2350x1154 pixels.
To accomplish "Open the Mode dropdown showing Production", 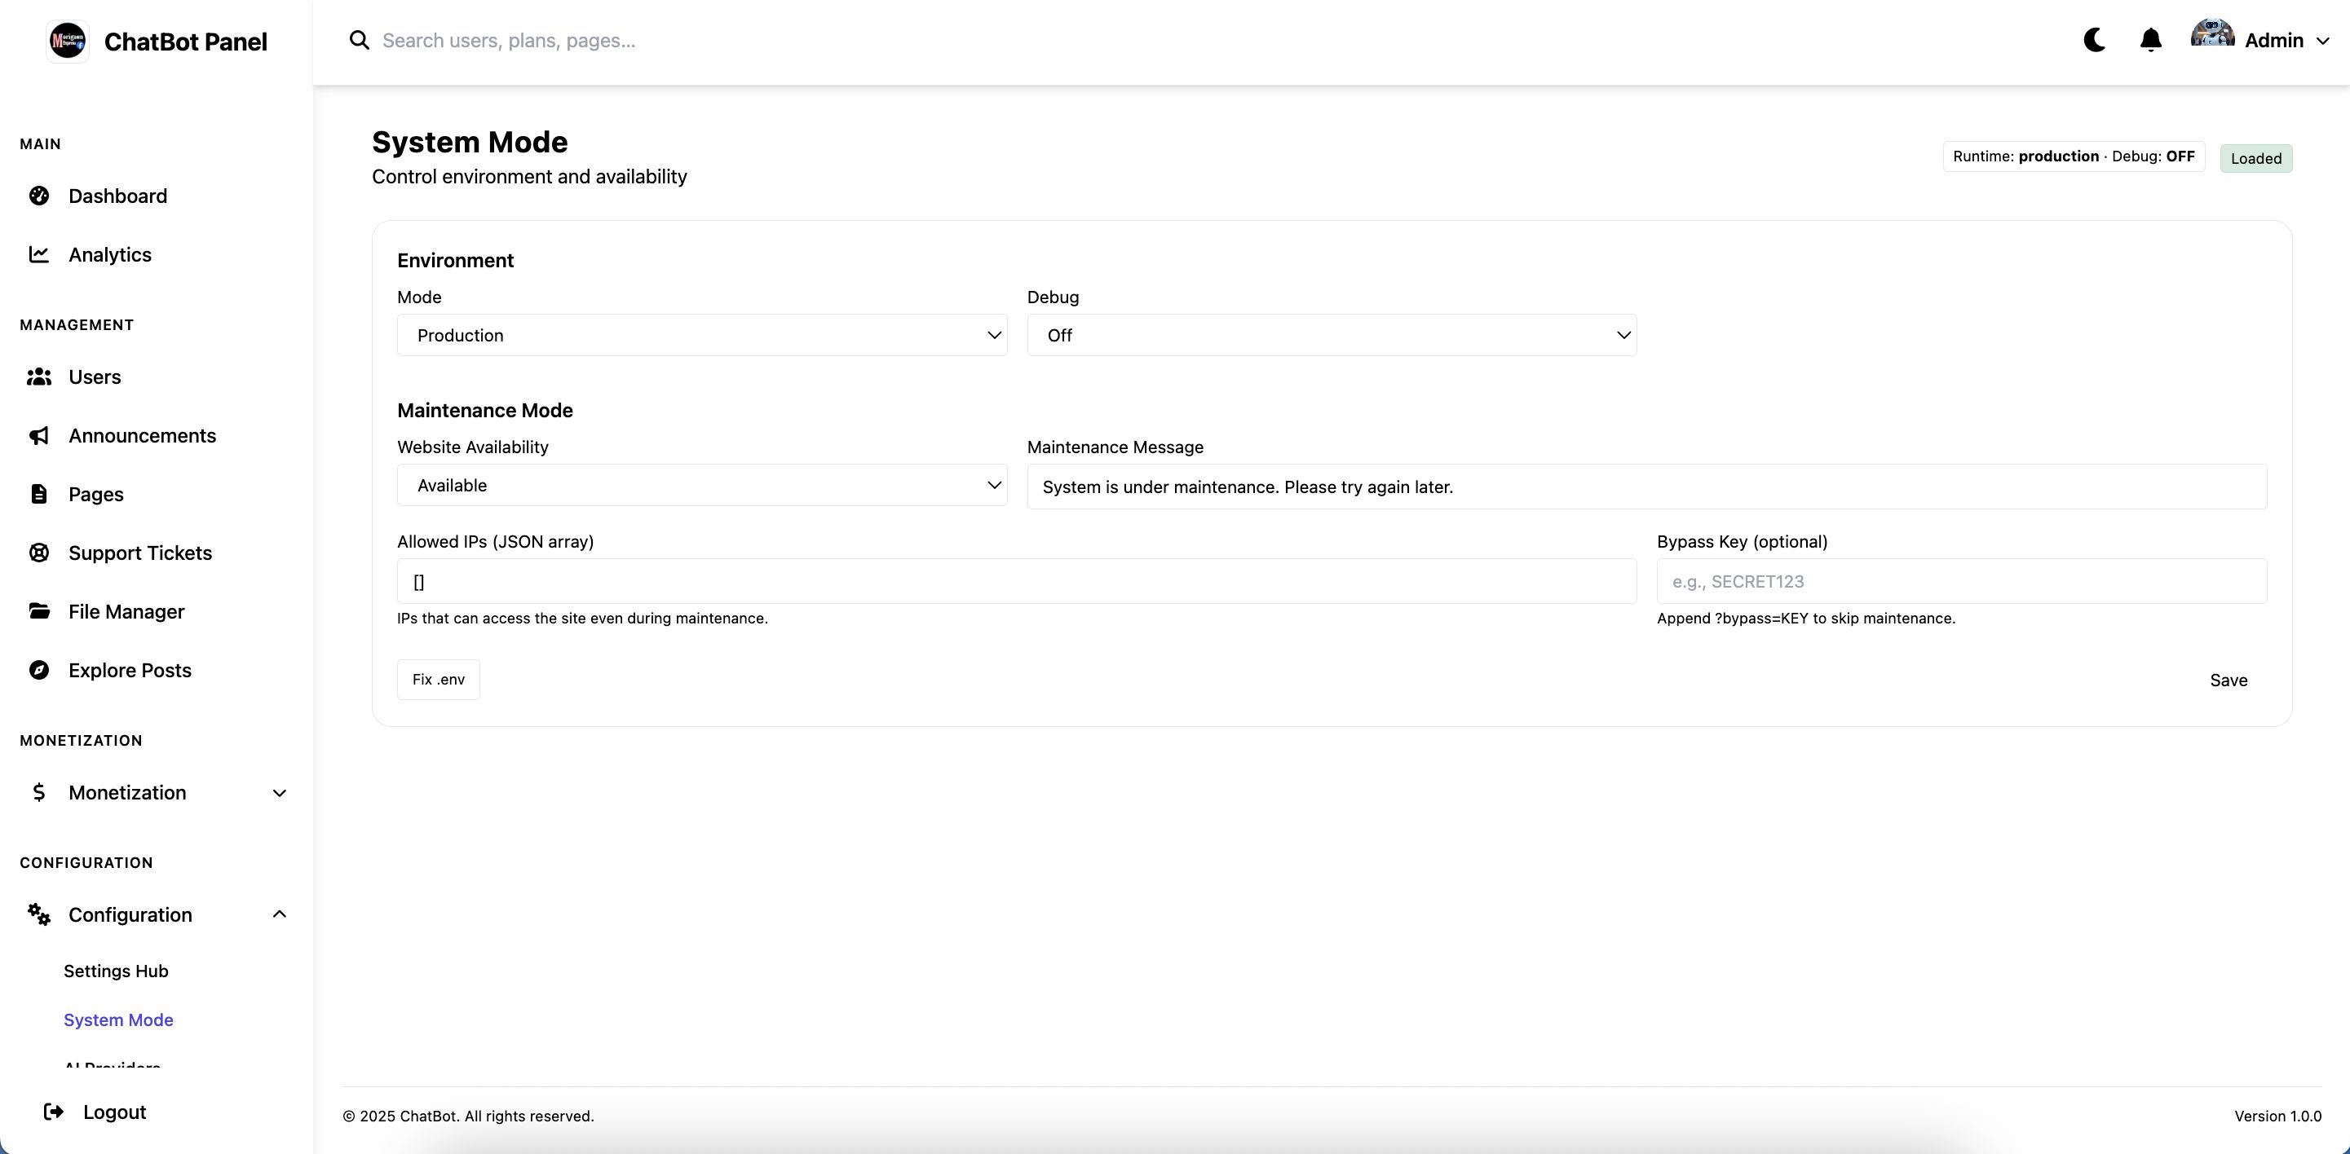I will coord(701,336).
